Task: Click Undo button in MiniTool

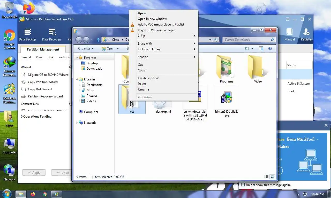Action: tap(62, 173)
